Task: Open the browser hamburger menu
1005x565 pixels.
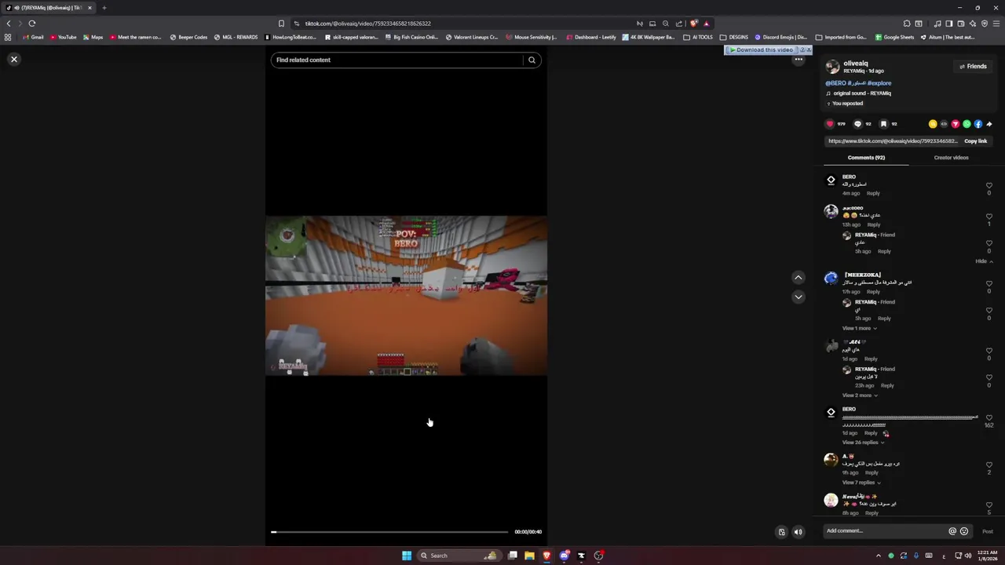Action: coord(996,24)
